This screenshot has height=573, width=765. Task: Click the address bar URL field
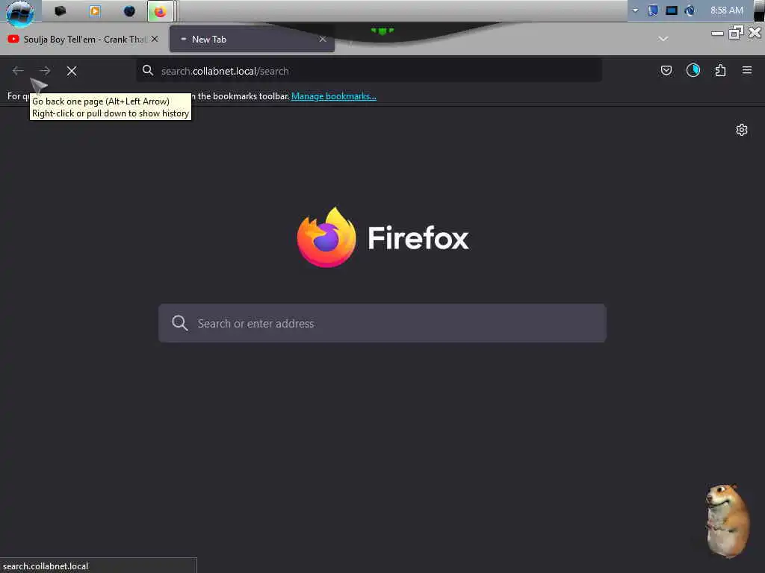point(369,71)
